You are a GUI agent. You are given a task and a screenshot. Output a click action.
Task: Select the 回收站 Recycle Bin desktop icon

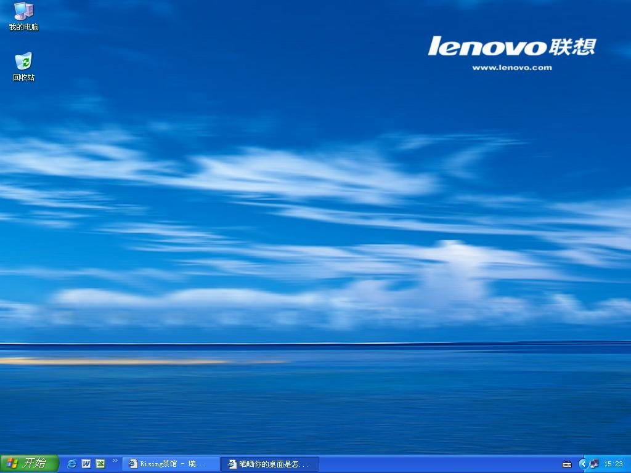coord(23,61)
